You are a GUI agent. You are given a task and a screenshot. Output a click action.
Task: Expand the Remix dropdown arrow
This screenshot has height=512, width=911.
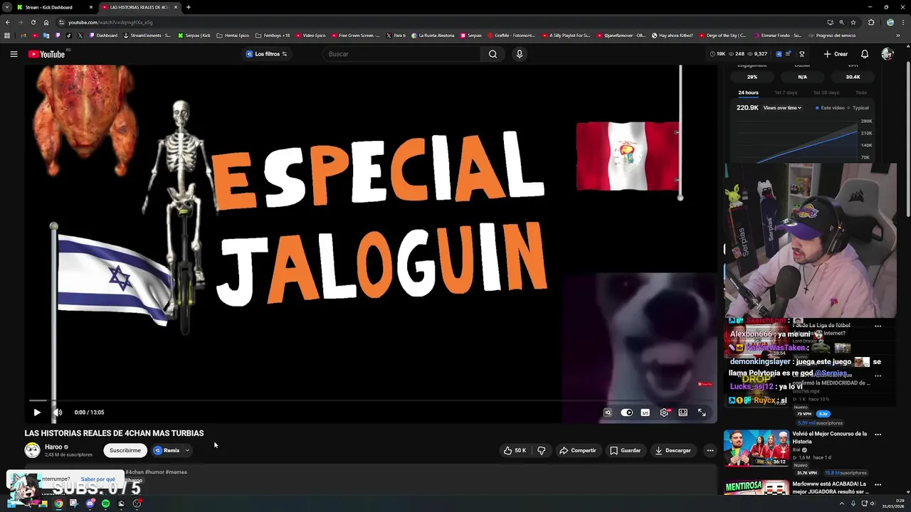click(187, 450)
